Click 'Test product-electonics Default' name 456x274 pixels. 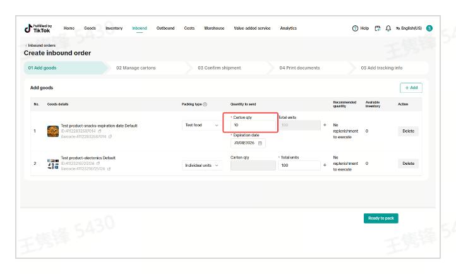88,158
